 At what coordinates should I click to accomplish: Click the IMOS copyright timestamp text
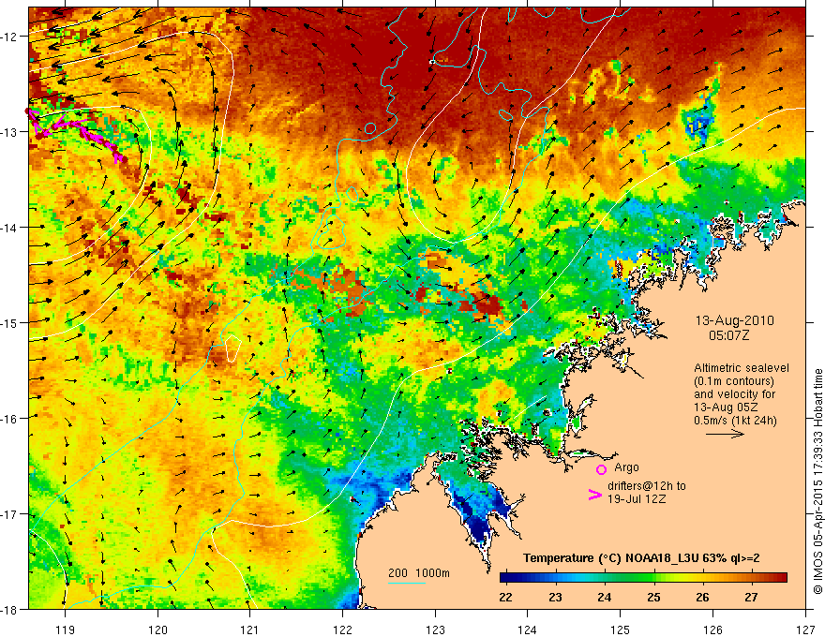[x=817, y=482]
